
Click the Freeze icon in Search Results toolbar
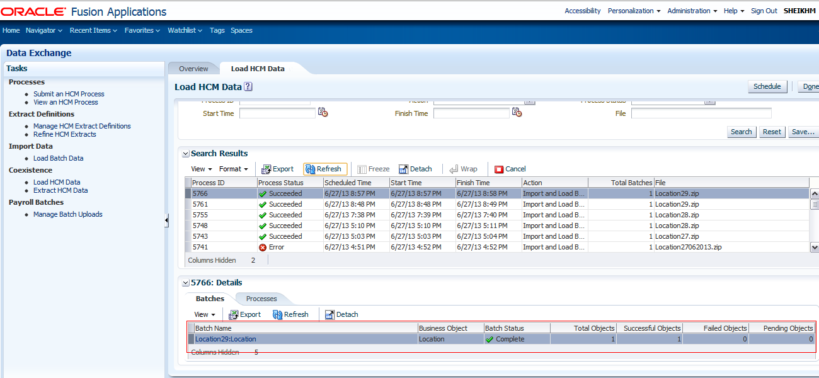click(x=373, y=169)
